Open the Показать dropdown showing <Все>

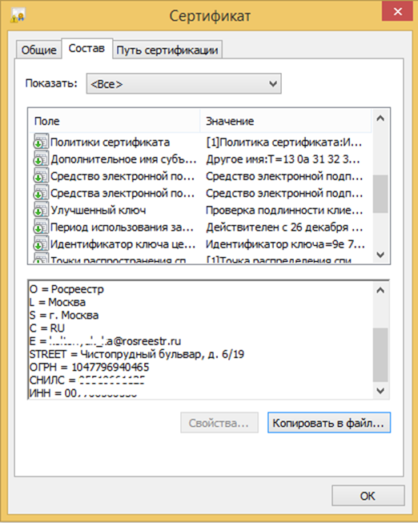pyautogui.click(x=184, y=84)
